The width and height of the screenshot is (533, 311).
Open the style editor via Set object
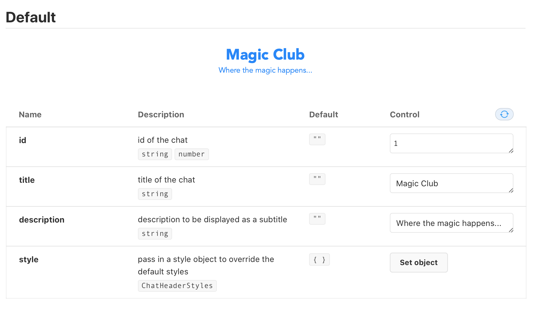pyautogui.click(x=418, y=262)
